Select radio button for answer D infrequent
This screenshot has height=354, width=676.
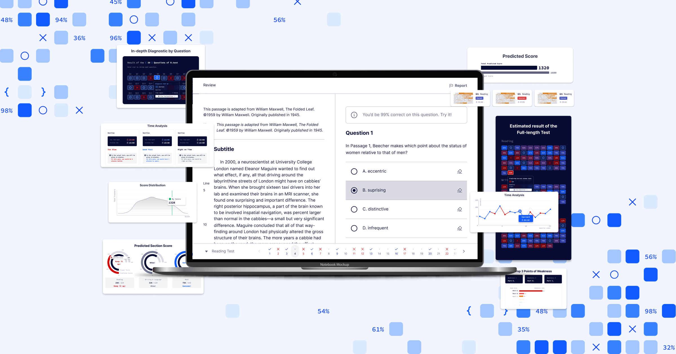(x=353, y=228)
